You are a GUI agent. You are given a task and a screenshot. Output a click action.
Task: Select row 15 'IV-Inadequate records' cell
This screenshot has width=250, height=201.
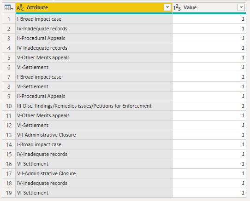(94, 154)
